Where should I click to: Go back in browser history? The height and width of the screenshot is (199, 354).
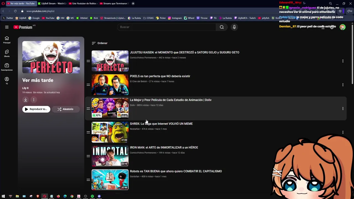[3, 11]
